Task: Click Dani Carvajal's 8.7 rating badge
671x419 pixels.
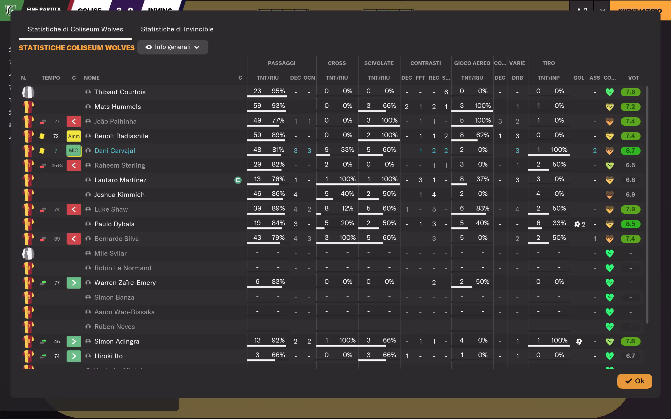Action: point(630,151)
